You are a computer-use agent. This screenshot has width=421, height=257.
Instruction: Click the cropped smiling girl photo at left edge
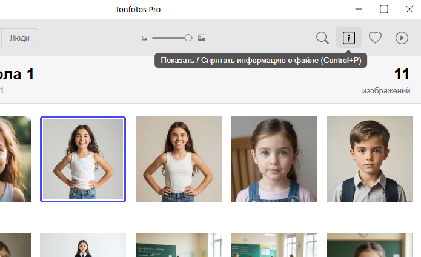[15, 159]
